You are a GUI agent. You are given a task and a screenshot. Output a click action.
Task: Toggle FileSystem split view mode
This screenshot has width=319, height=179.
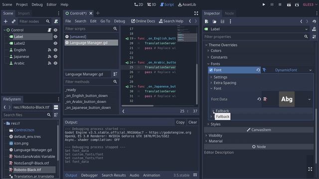56,107
